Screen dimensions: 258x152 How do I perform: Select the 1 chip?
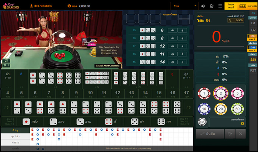click(x=204, y=94)
